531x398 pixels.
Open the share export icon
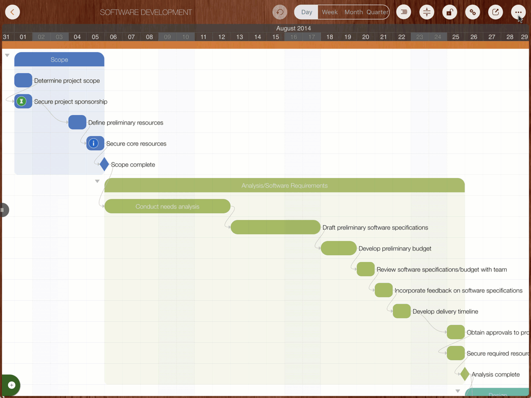[x=496, y=12]
